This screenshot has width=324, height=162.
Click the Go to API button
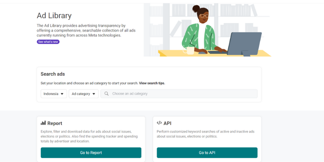207,153
